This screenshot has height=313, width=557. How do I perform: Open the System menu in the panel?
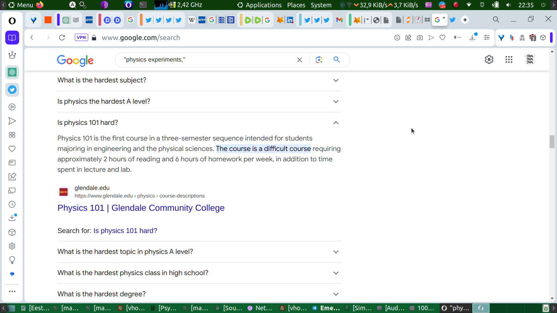321,5
